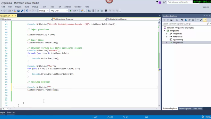The image size is (211, 119).
Task: Open the Debug menu
Action: click(x=35, y=7)
